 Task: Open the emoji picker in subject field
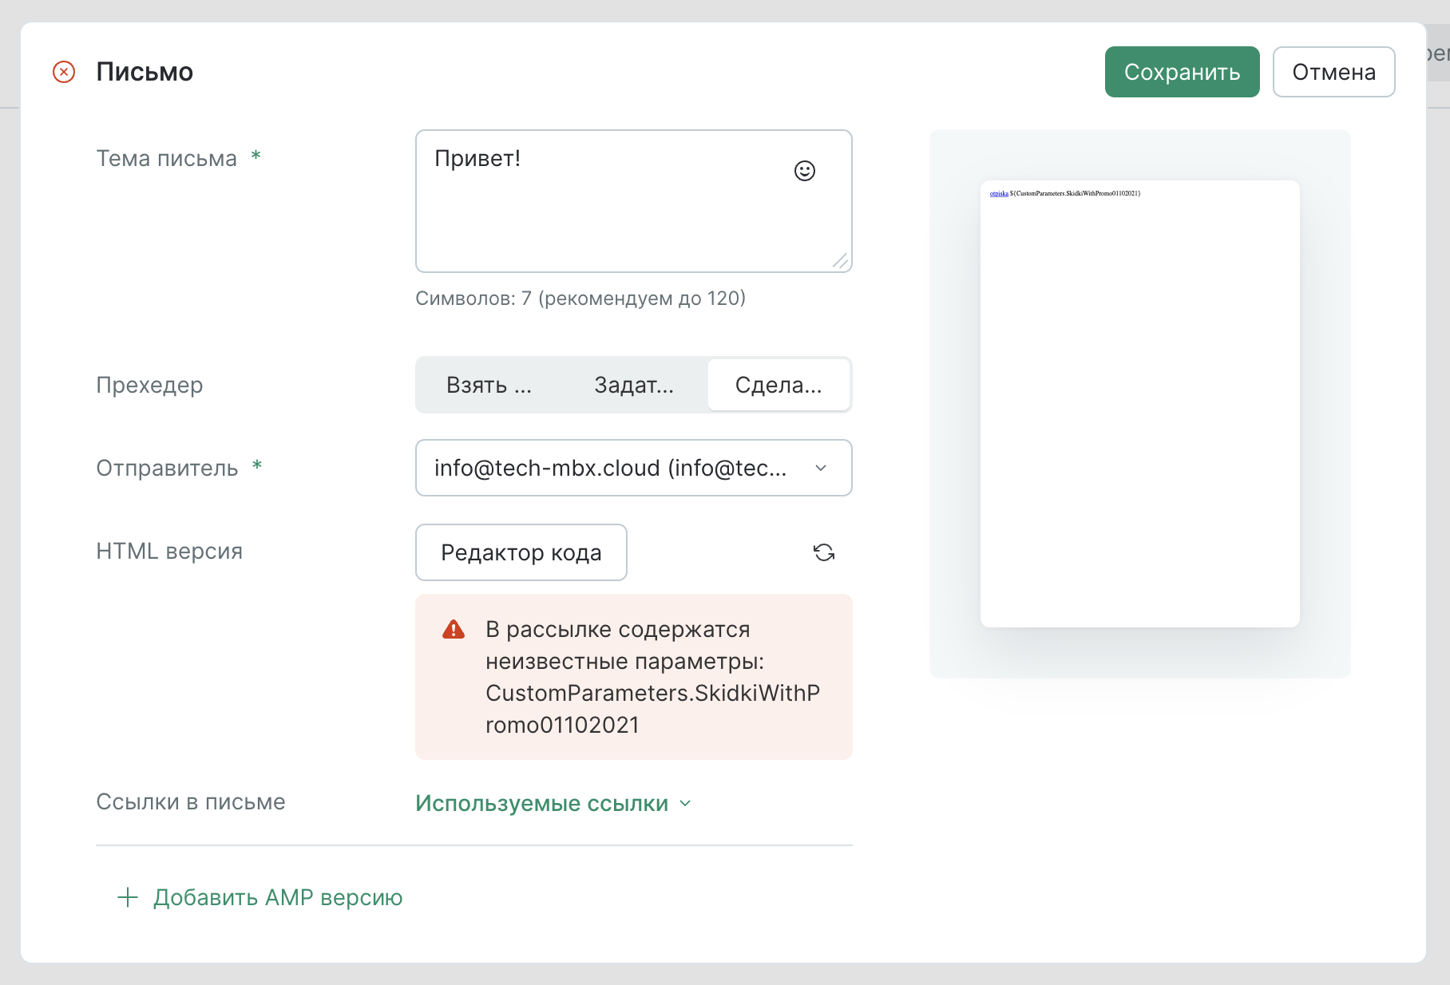805,171
